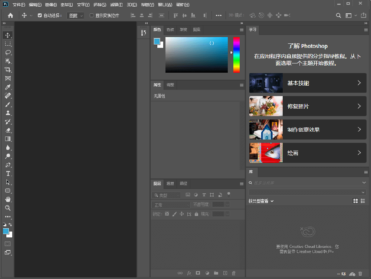Image resolution: width=371 pixels, height=279 pixels.
Task: Select the Brush tool
Action: tap(8, 104)
